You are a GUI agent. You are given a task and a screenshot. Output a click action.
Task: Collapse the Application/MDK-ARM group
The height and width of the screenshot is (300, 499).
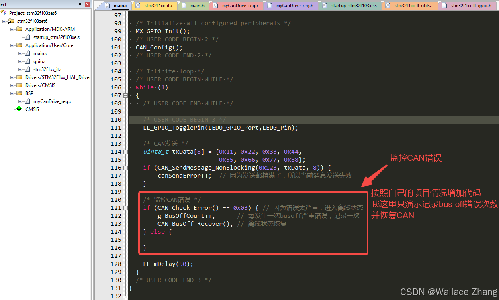pos(12,29)
